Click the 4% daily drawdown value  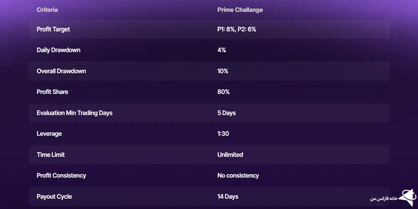222,50
